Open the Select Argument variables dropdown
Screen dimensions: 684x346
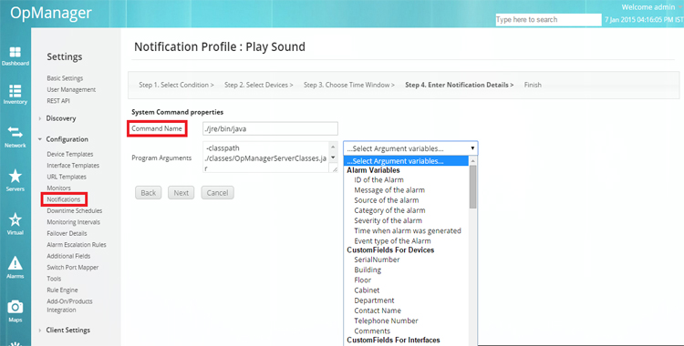(410, 148)
